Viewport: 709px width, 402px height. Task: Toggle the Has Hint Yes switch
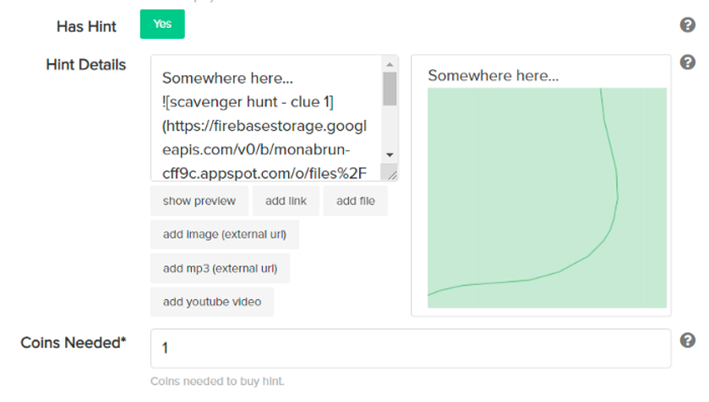click(162, 24)
